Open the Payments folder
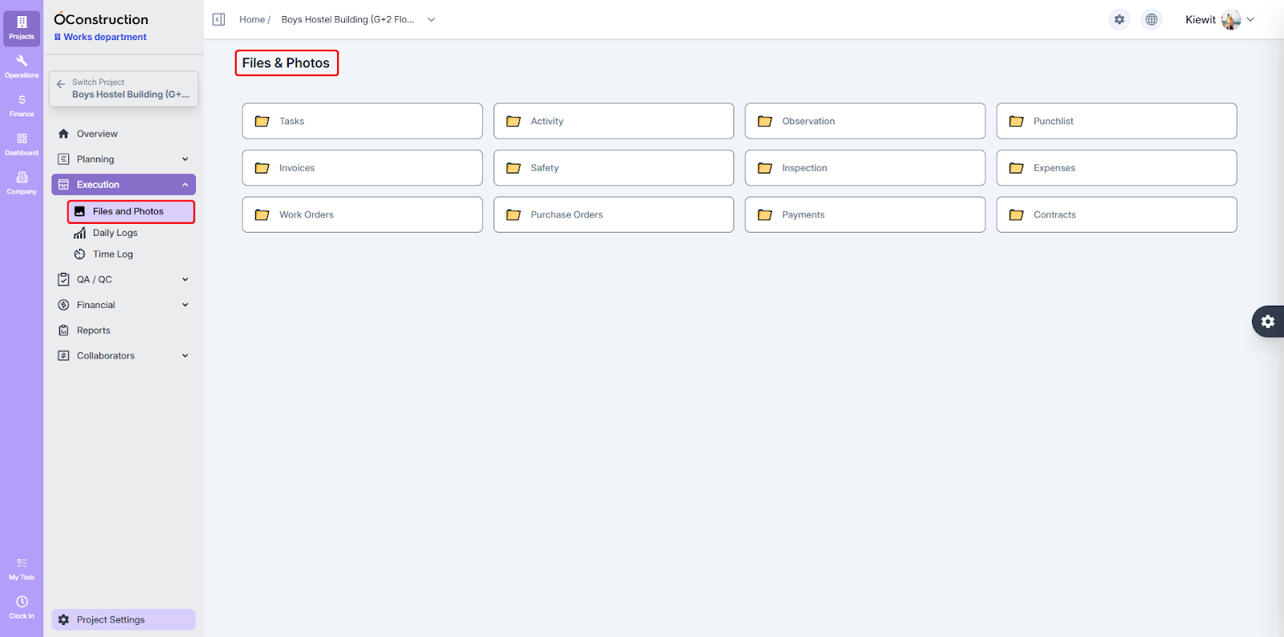The image size is (1284, 637). tap(865, 215)
